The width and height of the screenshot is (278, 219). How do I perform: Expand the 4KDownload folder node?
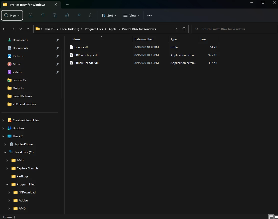9,192
